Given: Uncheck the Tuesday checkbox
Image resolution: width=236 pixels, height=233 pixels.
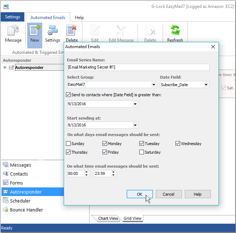Looking at the screenshot, I should (x=141, y=144).
